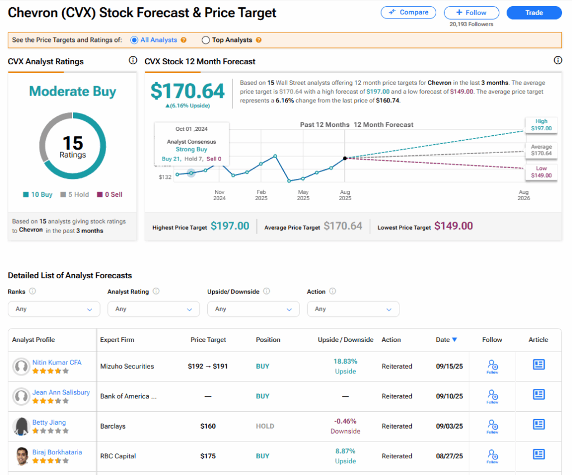Click the Date column header
The image size is (572, 475).
[442, 340]
